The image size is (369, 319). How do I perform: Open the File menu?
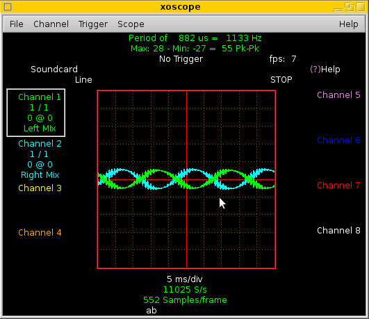tap(16, 24)
